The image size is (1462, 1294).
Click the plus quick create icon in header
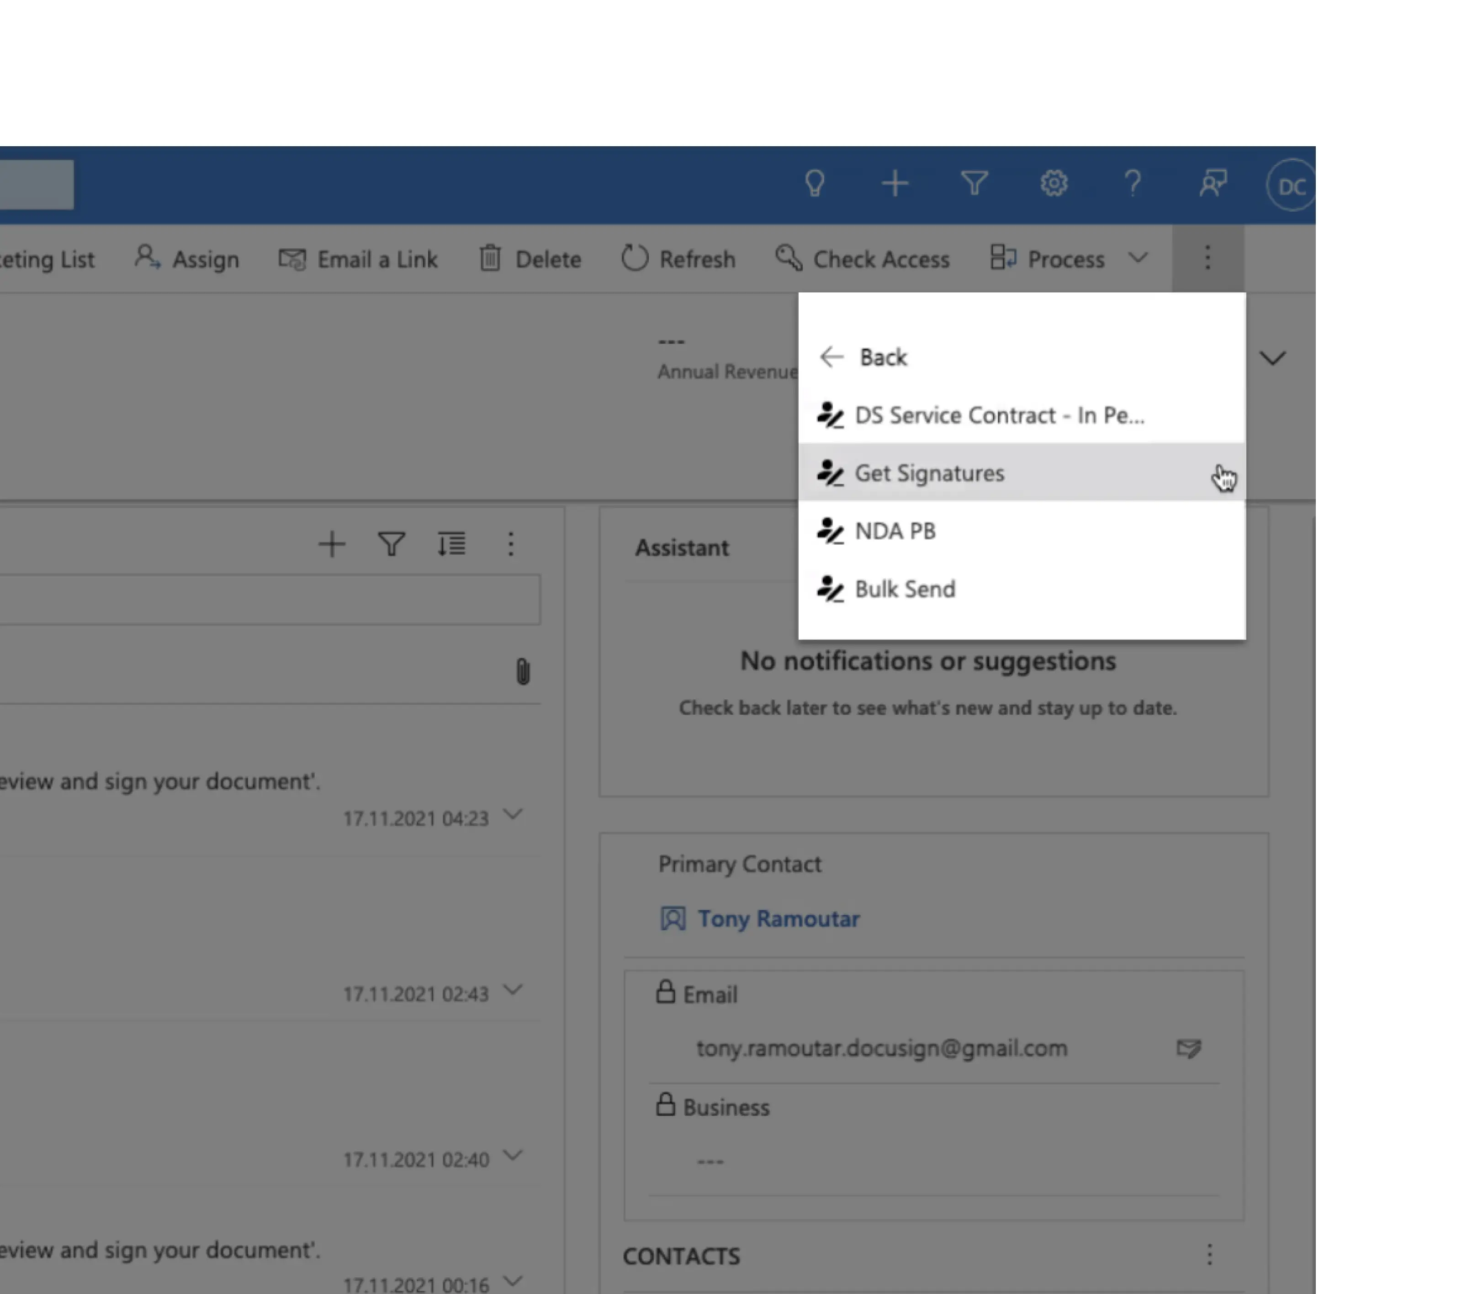point(894,184)
